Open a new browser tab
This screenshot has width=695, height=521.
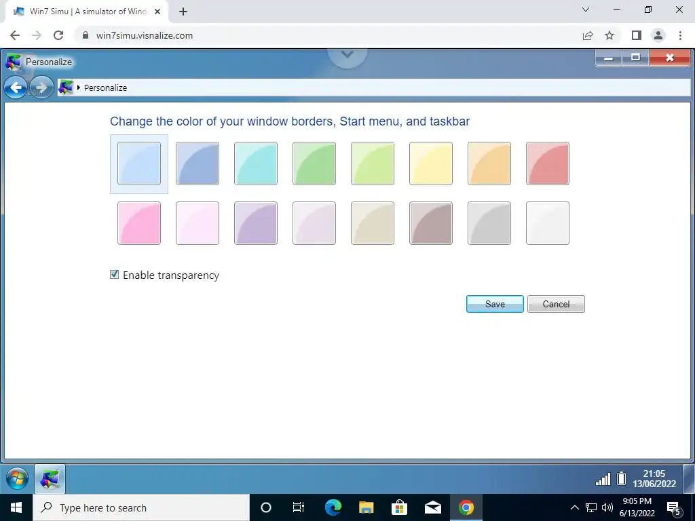coord(183,12)
